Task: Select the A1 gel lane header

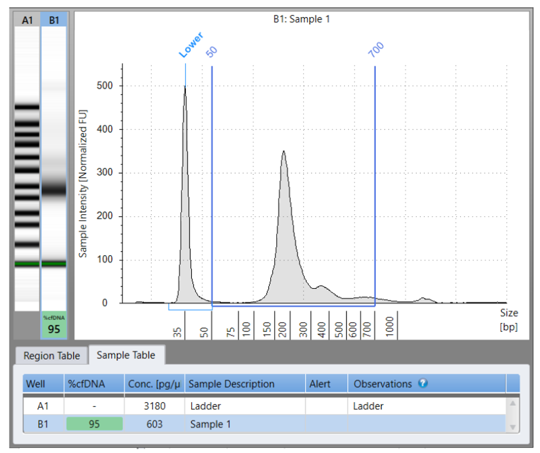Action: pos(27,20)
